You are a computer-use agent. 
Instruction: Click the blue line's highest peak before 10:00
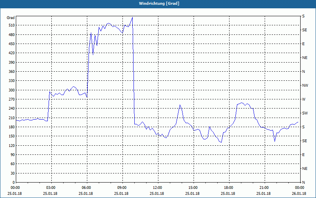click(x=132, y=17)
